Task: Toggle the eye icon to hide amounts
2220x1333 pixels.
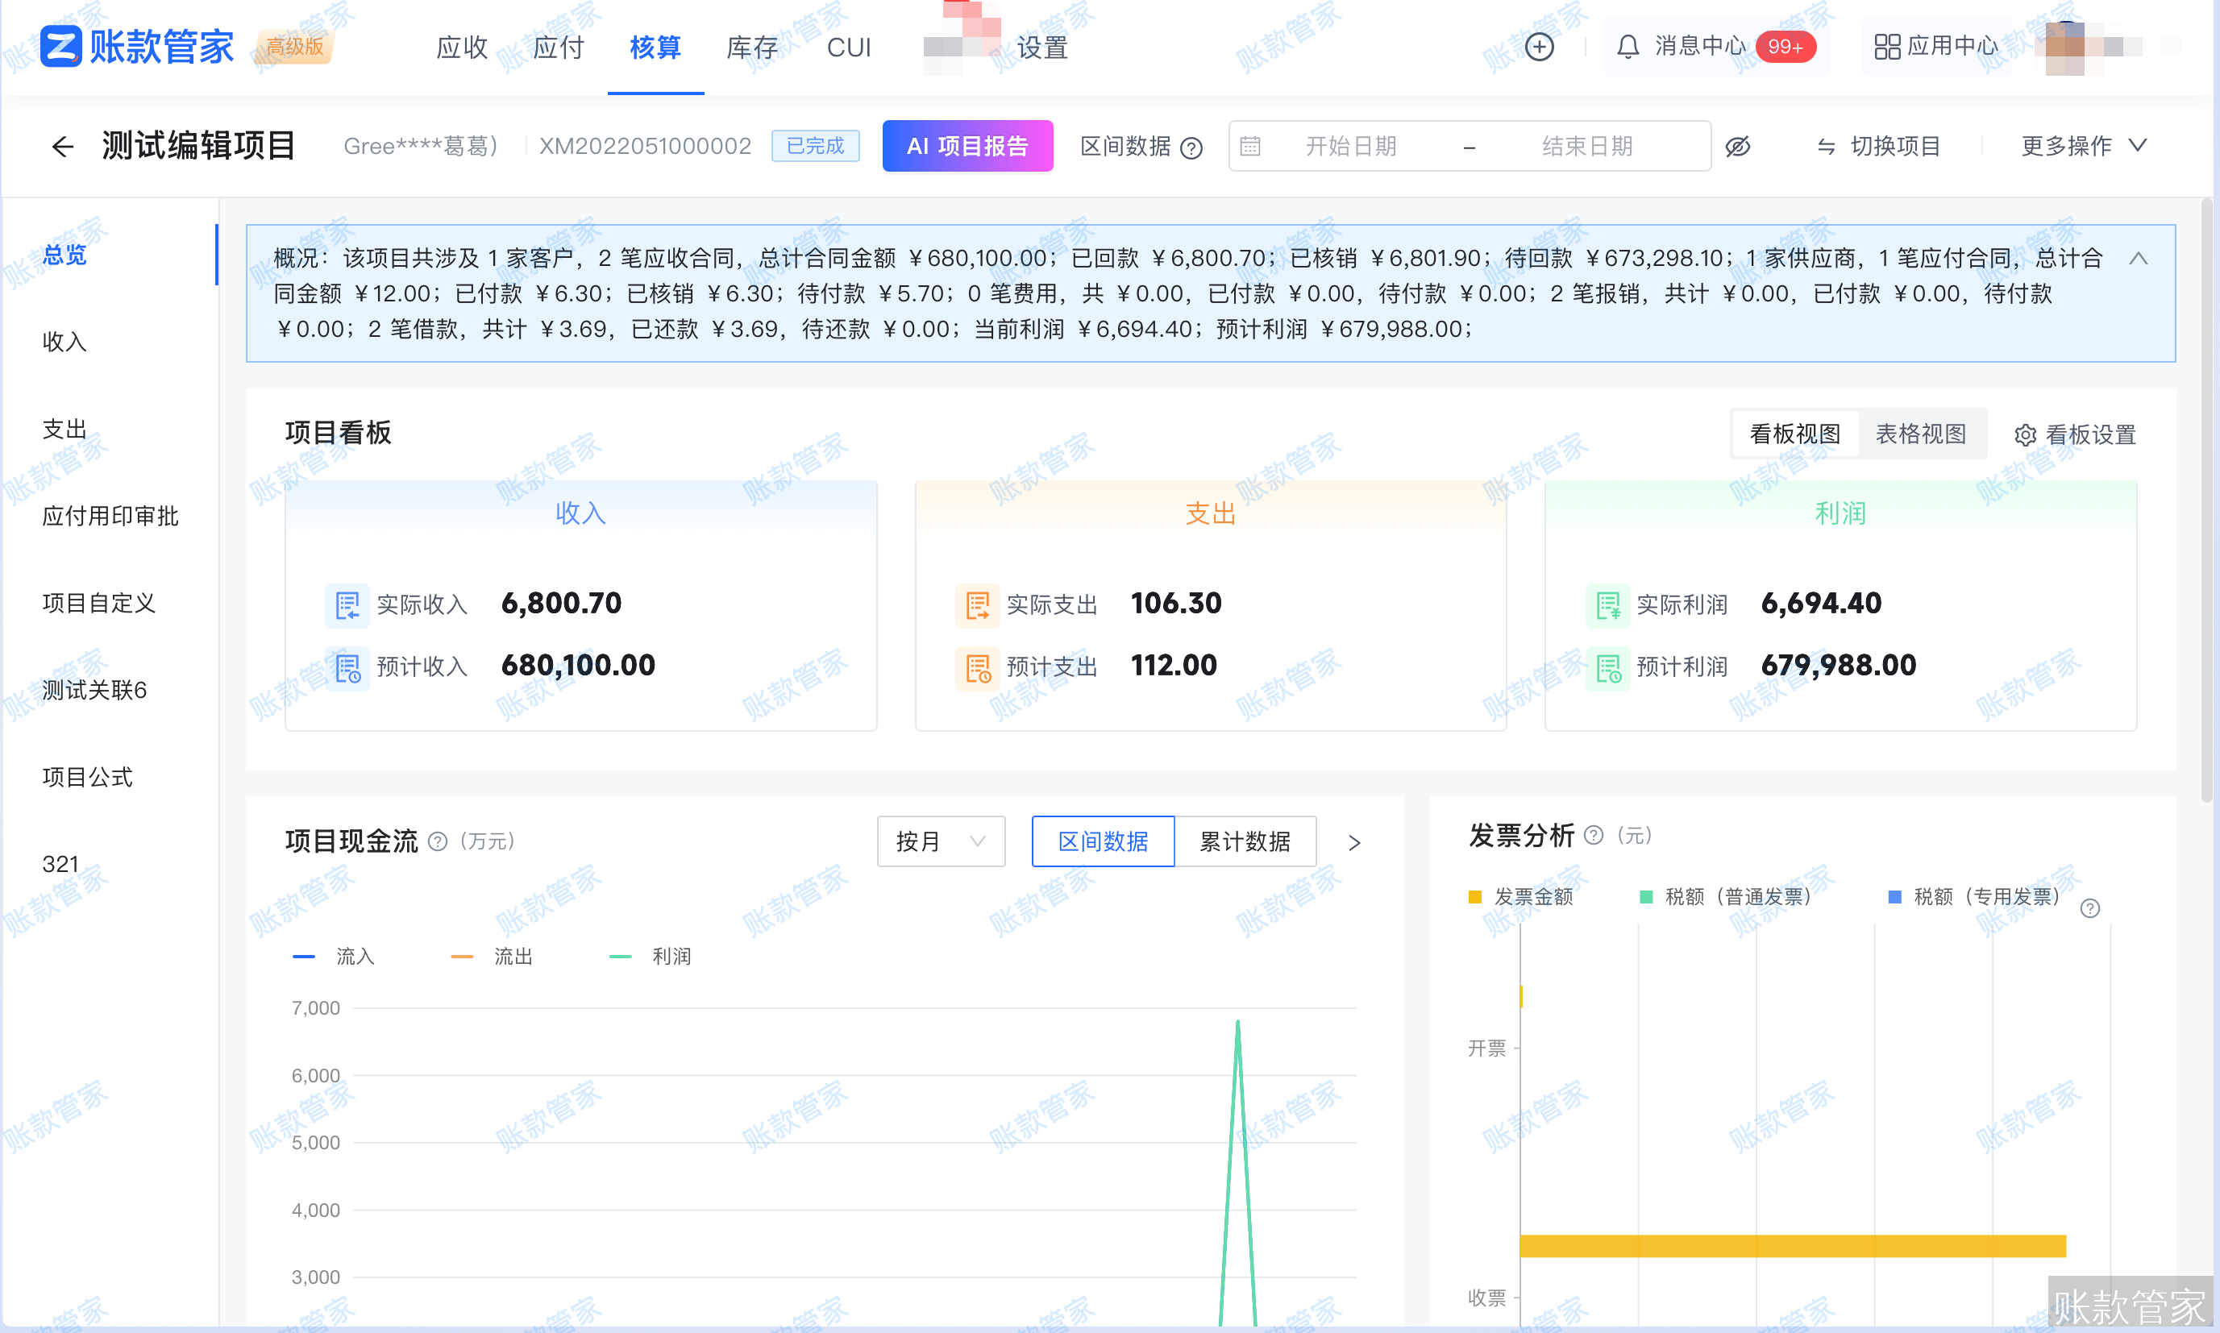Action: pyautogui.click(x=1740, y=146)
